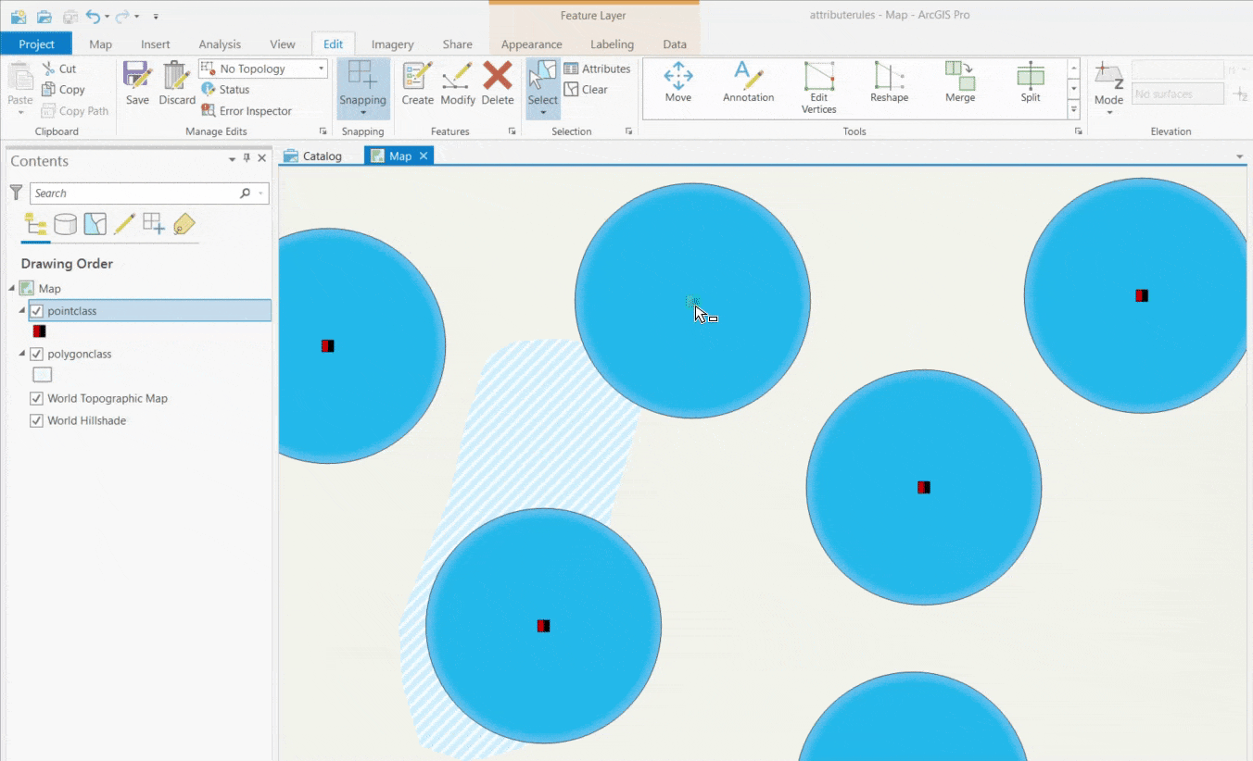Screen dimensions: 1253x761
Task: Collapse the pointclass layer legend
Action: tap(22, 311)
